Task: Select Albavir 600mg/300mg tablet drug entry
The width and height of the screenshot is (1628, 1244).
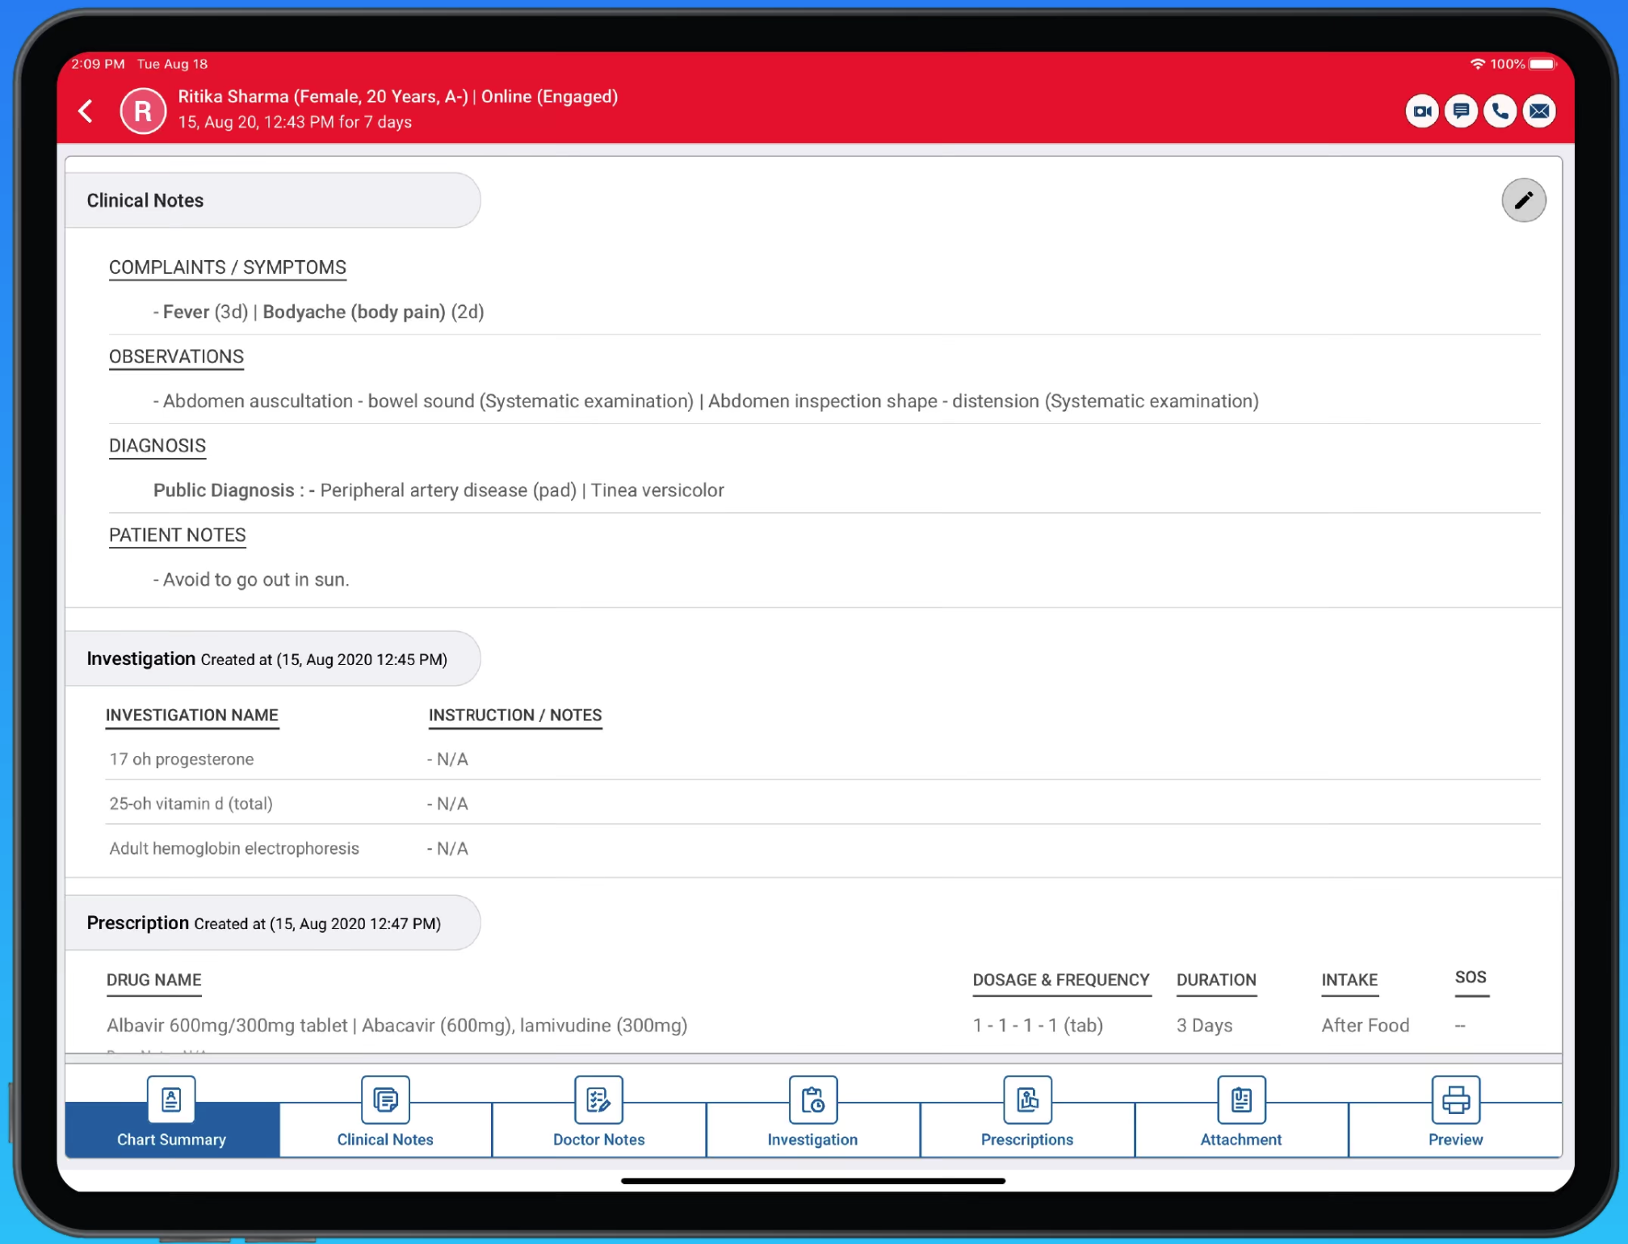Action: tap(397, 1025)
